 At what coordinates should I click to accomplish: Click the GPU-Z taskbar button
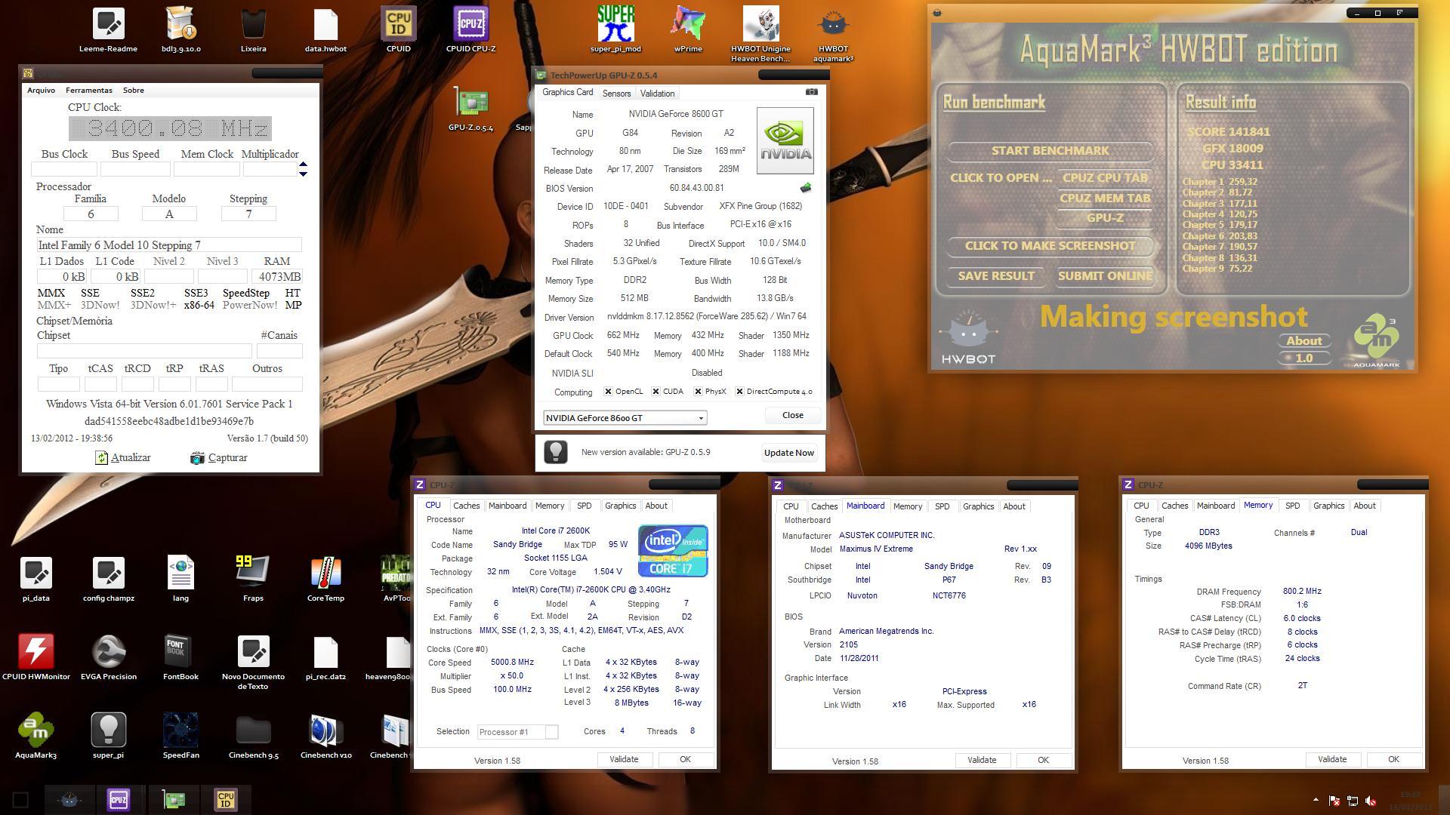[x=173, y=800]
